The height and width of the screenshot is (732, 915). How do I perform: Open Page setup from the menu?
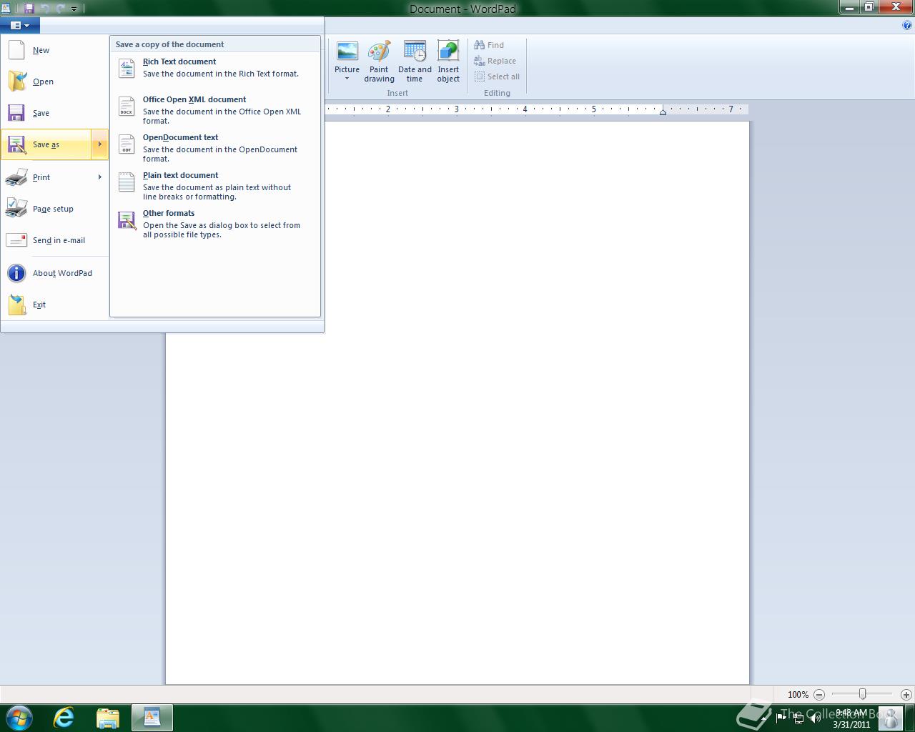(54, 209)
